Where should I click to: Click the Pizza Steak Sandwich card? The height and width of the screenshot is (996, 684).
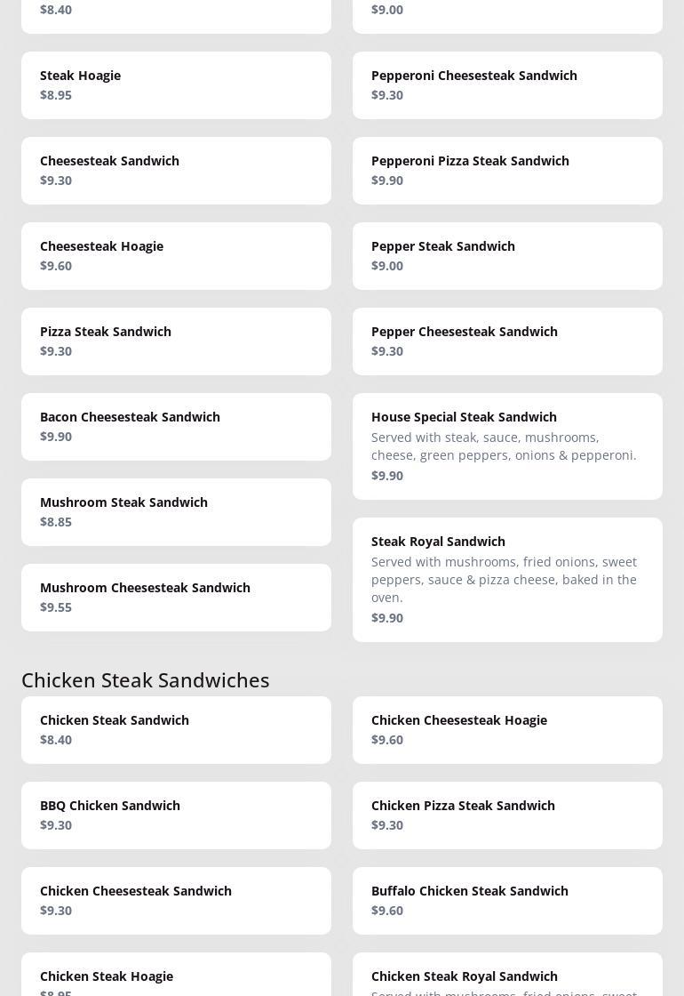pos(176,341)
